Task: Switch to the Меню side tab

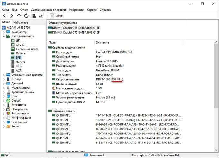Action: click(x=6, y=22)
